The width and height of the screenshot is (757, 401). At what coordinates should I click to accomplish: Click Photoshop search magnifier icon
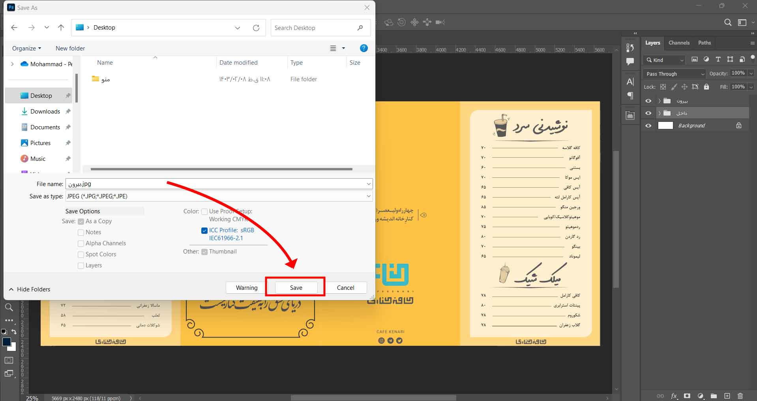728,22
